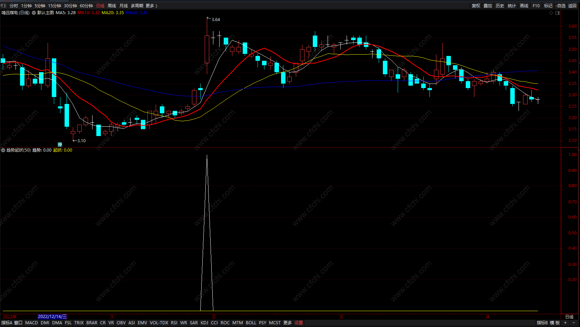Switch indicator to OBV
580x327 pixels.
tap(121, 323)
